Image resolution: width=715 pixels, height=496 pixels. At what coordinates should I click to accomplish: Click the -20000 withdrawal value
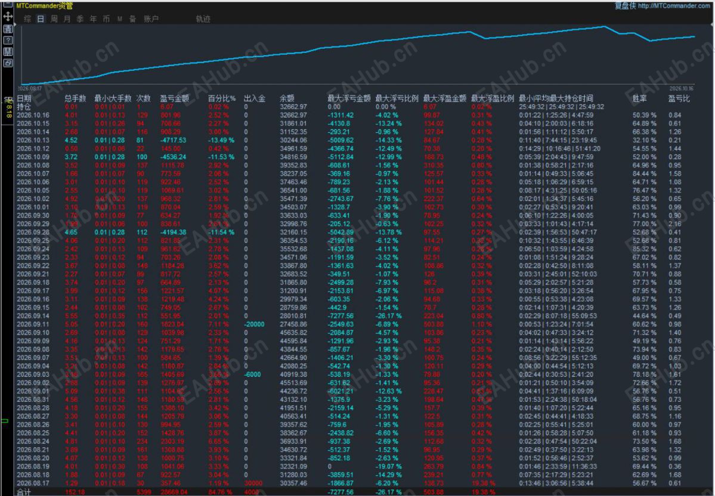[x=254, y=324]
